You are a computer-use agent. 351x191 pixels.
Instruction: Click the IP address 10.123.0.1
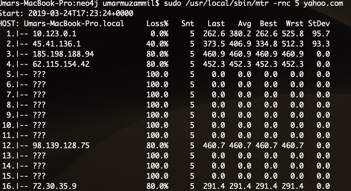54,34
